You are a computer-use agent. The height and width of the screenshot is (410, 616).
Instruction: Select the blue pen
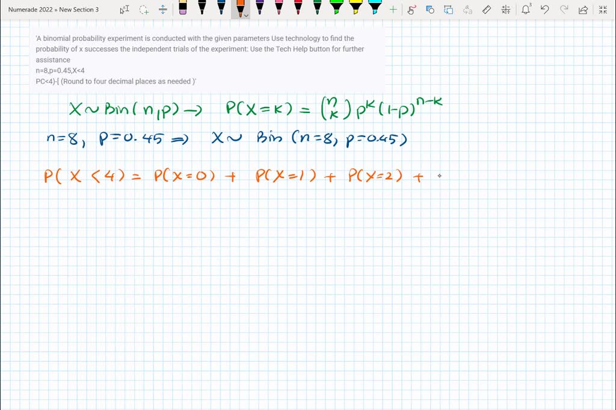pyautogui.click(x=221, y=10)
